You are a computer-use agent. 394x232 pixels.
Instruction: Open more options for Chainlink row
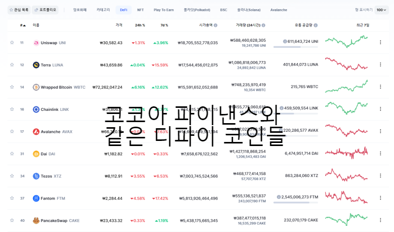click(x=380, y=109)
